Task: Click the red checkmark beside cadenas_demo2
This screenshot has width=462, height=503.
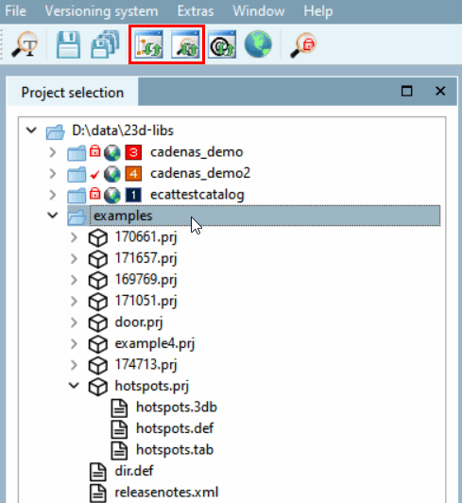Action: point(94,175)
